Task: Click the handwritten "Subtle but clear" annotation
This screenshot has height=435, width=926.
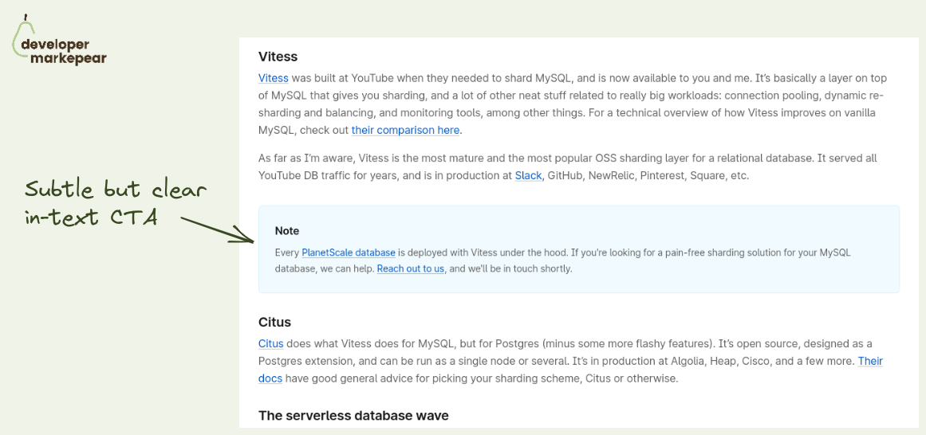Action: click(x=116, y=190)
